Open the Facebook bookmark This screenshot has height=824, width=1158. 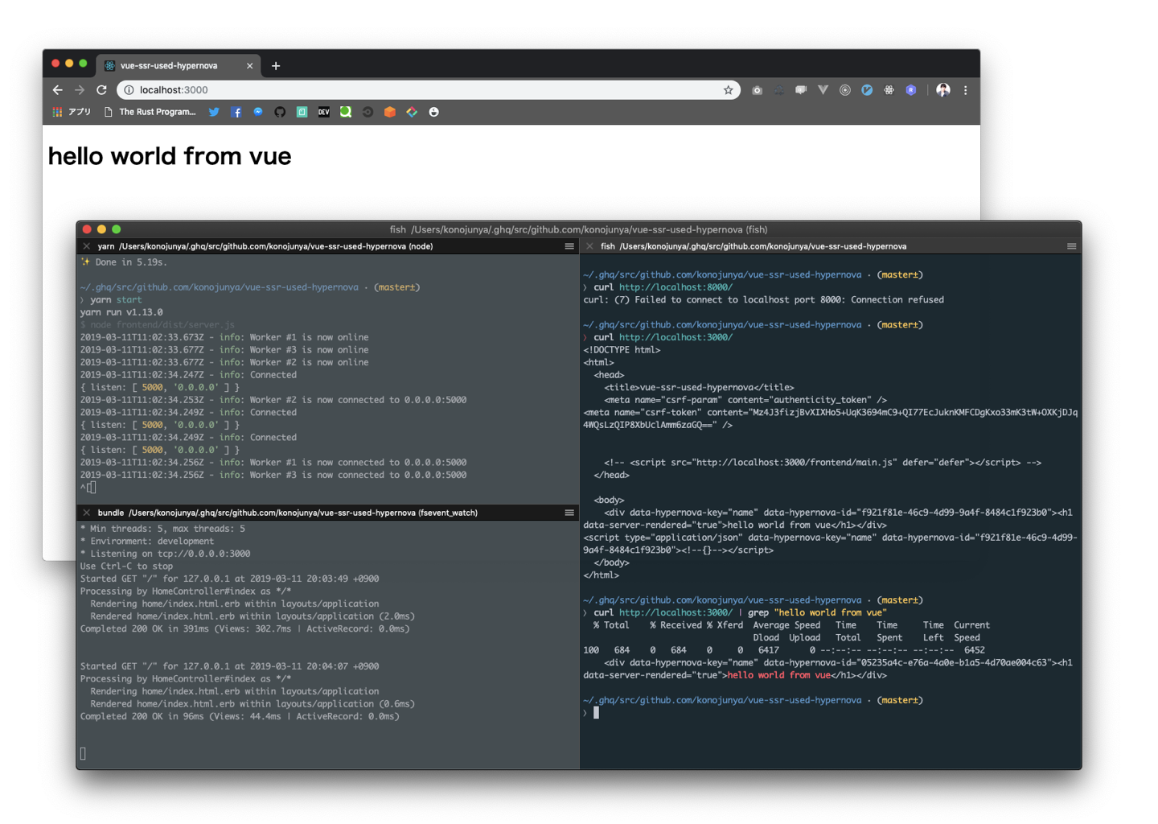tap(236, 112)
